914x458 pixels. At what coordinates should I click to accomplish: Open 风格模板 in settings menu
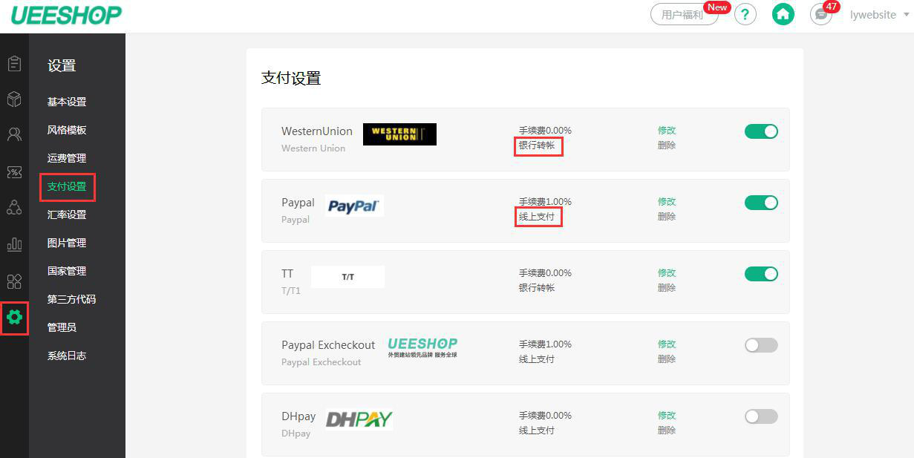click(x=67, y=130)
